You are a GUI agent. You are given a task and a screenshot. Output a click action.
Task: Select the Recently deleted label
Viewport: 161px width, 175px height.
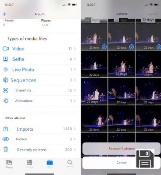point(32,150)
